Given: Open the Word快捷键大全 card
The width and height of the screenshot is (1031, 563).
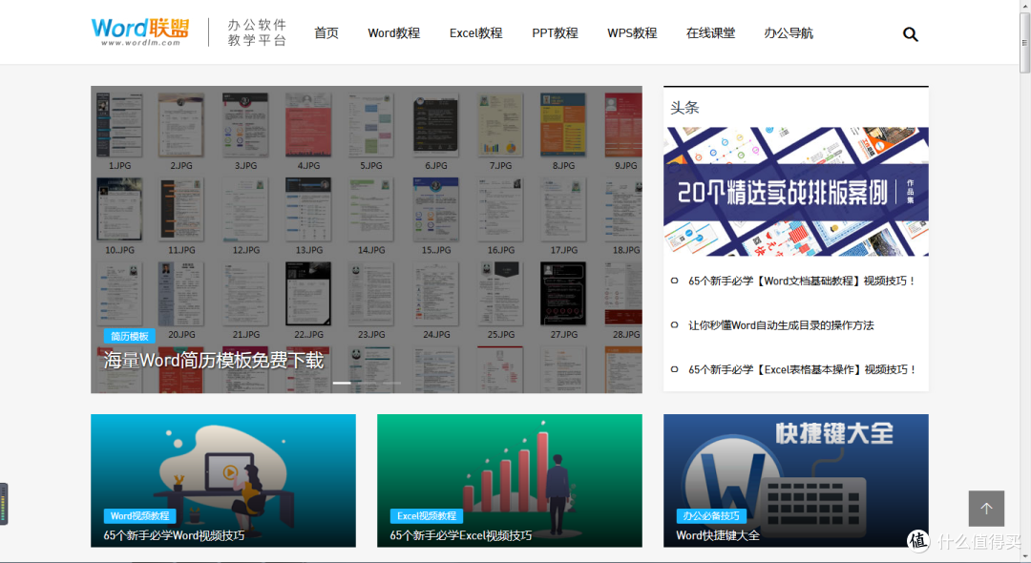Looking at the screenshot, I should point(795,480).
